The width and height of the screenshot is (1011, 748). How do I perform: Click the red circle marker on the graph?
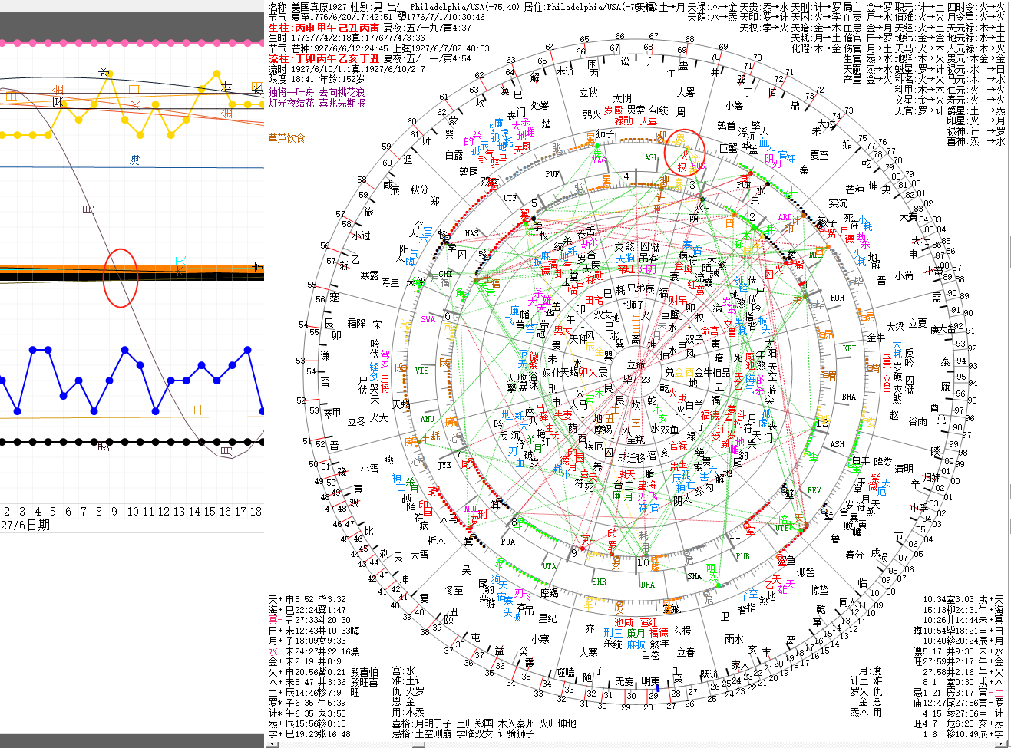tap(121, 278)
